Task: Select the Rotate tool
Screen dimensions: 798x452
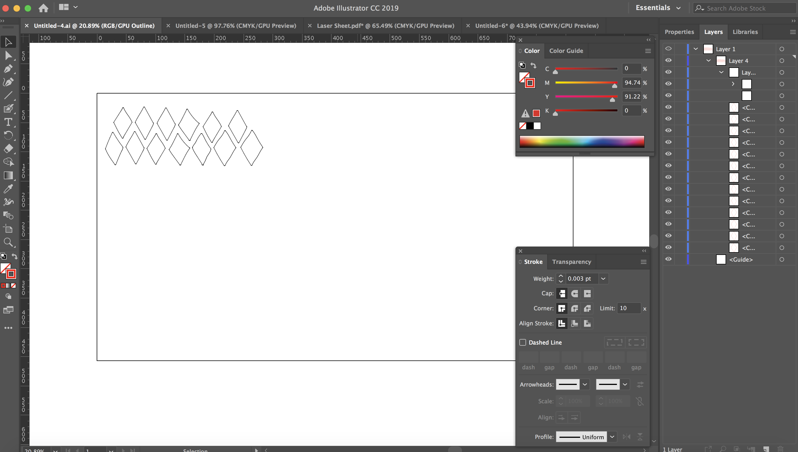Action: point(8,135)
